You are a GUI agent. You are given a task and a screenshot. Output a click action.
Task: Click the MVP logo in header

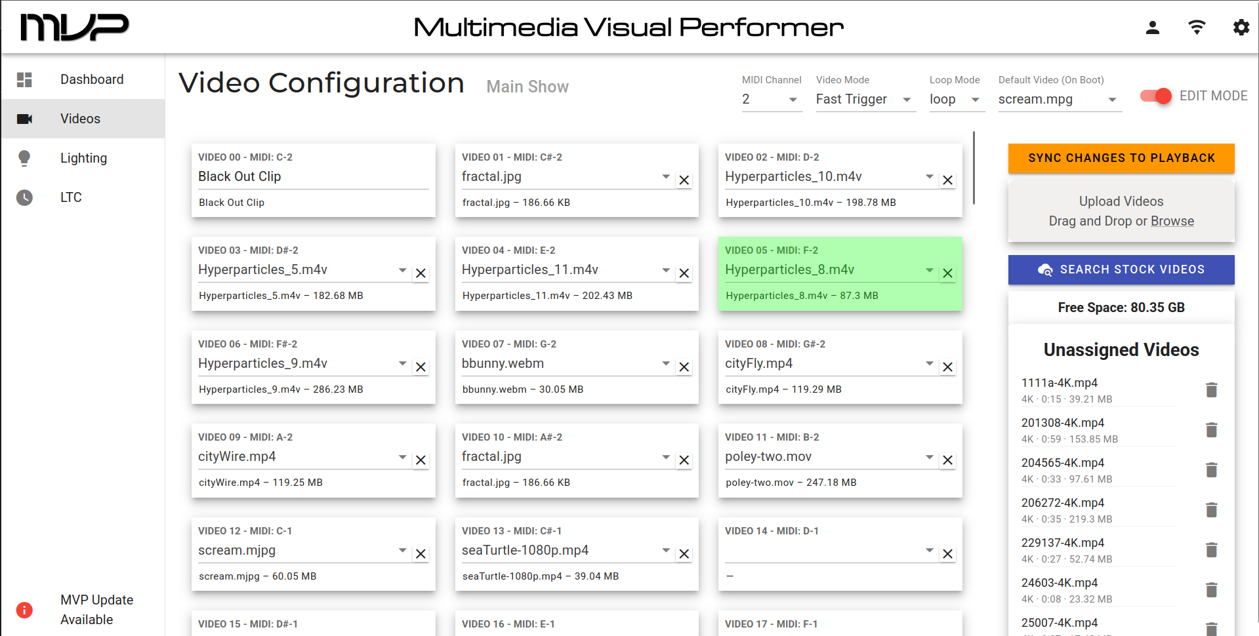pyautogui.click(x=74, y=28)
